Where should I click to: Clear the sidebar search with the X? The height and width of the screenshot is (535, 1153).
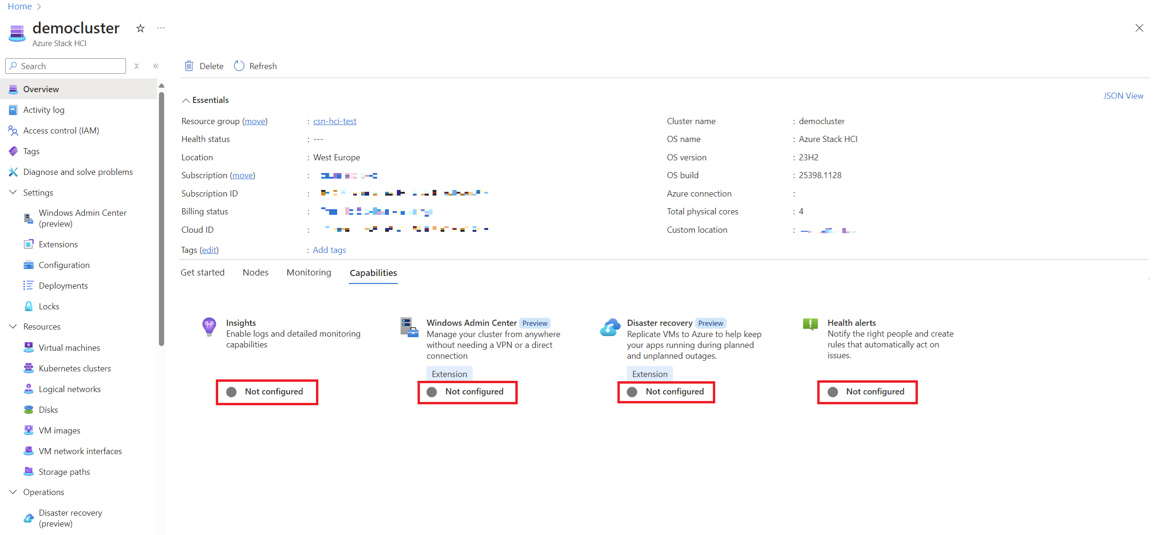[x=136, y=66]
